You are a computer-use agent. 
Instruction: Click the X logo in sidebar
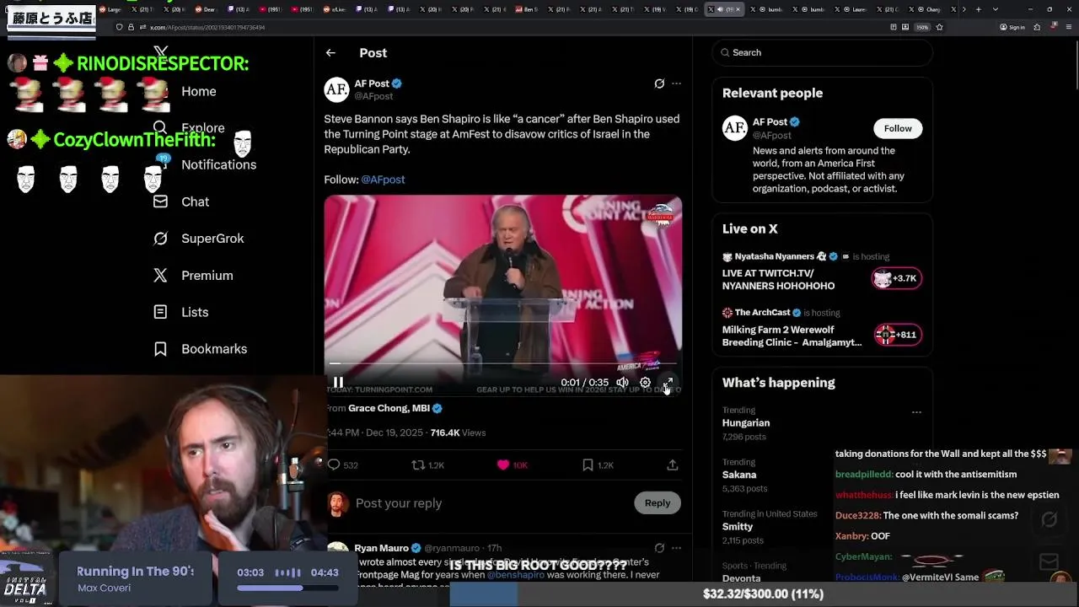[161, 52]
